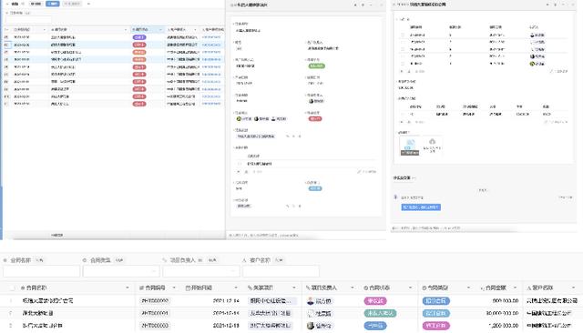
Task: Open the 合同类型 column header dropdown arrow
Action: click(468, 288)
